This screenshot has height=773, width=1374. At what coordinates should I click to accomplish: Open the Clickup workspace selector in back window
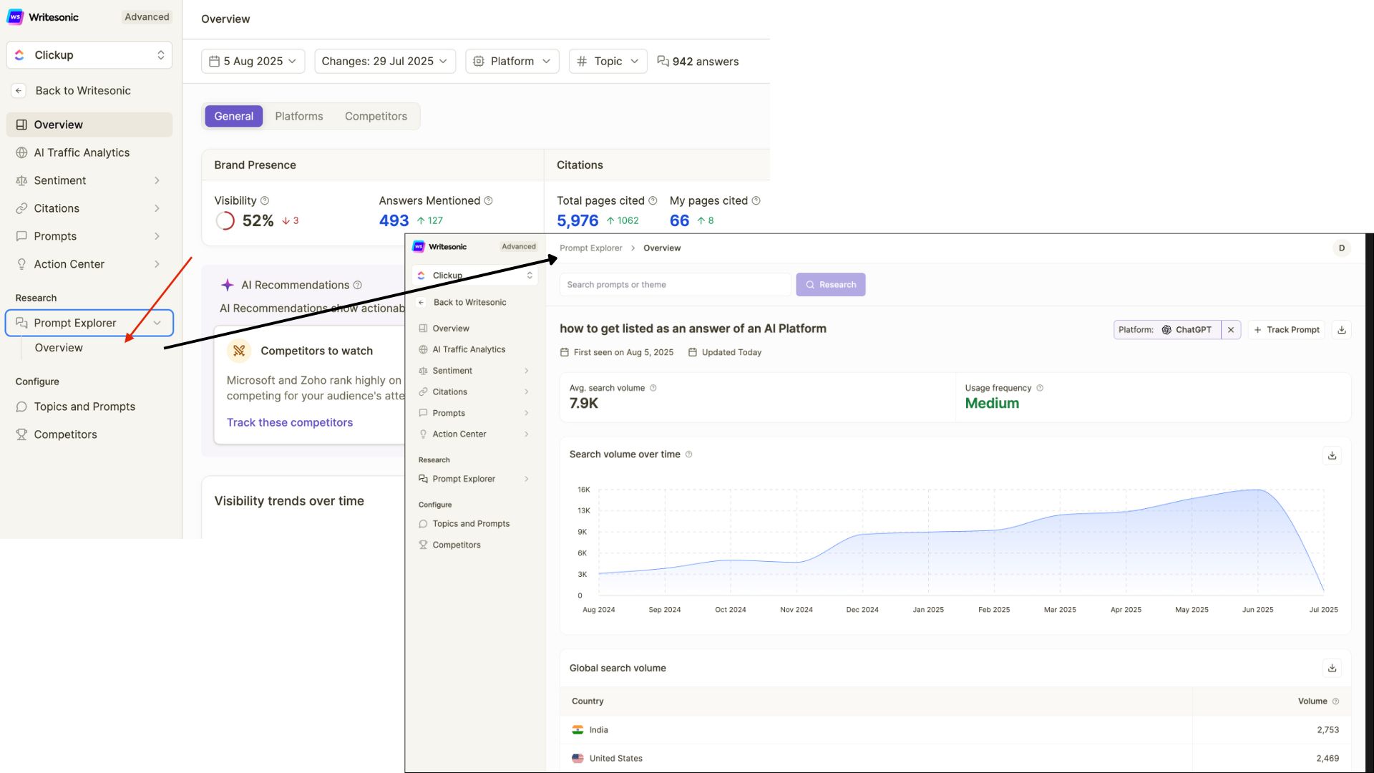pos(89,55)
